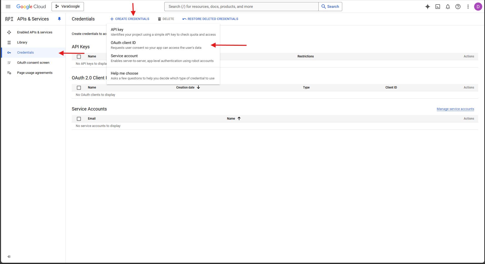Viewport: 485px width, 264px height.
Task: Choose OAuth client ID option
Action: (163, 45)
